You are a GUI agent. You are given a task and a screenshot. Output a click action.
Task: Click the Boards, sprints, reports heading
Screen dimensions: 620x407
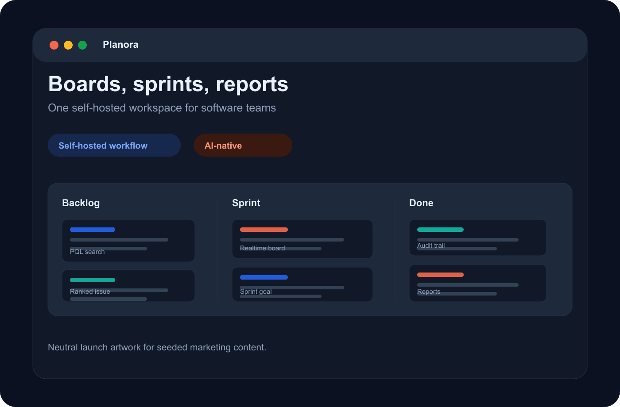pyautogui.click(x=168, y=84)
